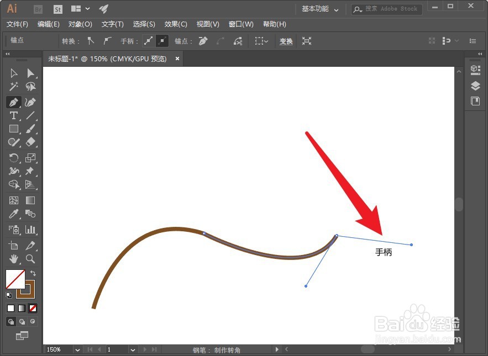Enable Draw Behind mode
The width and height of the screenshot is (488, 356).
[x=22, y=321]
